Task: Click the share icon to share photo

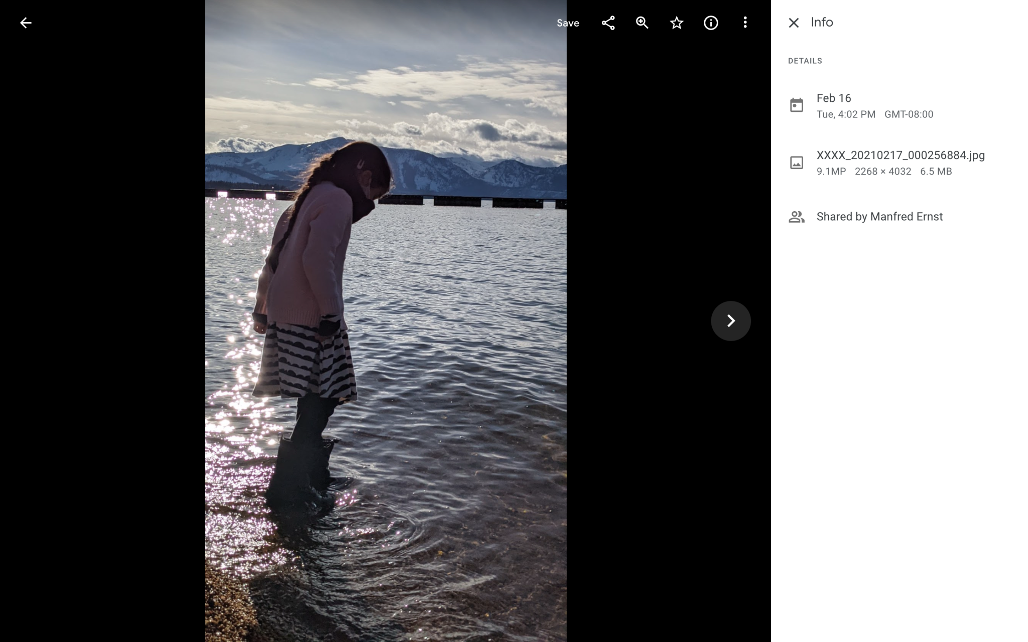Action: [608, 22]
